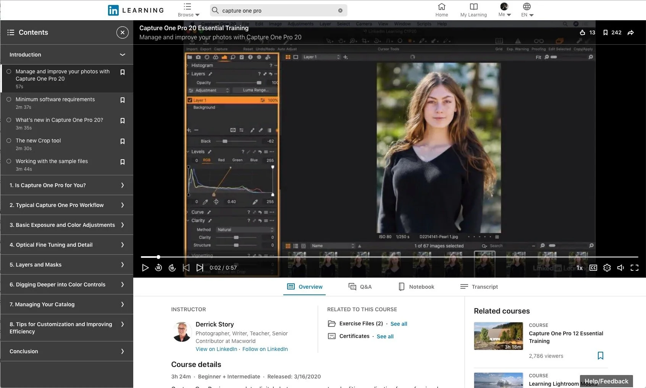This screenshot has height=388, width=646.
Task: Expand 6. Digging Deeper into Color Controls
Action: (67, 285)
